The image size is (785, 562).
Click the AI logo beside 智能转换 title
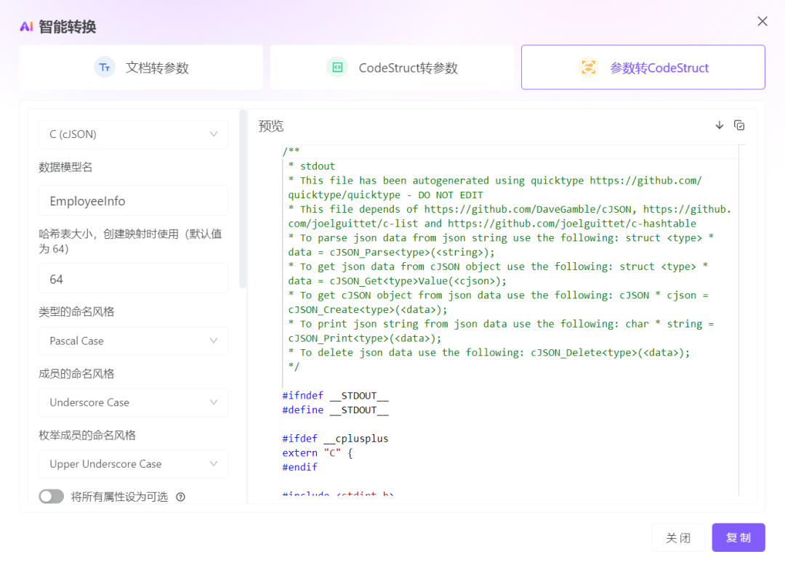point(26,26)
